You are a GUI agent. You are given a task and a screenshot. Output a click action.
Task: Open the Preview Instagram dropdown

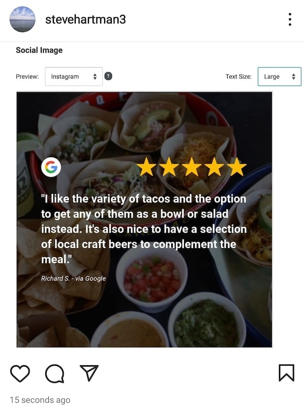[74, 76]
